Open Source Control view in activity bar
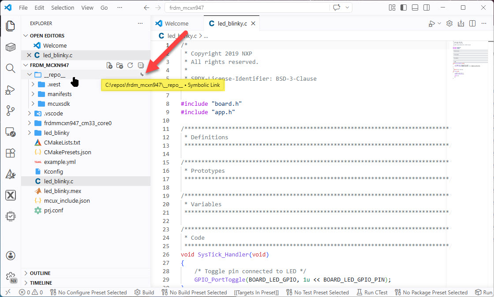Screen dimensions: 494x297 (x=10, y=111)
